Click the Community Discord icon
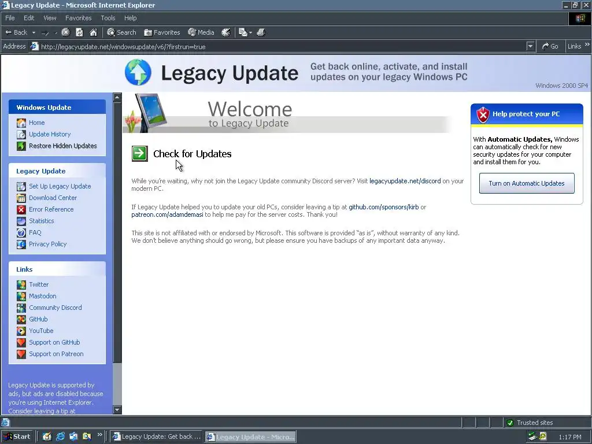The image size is (592, 444). pos(21,308)
